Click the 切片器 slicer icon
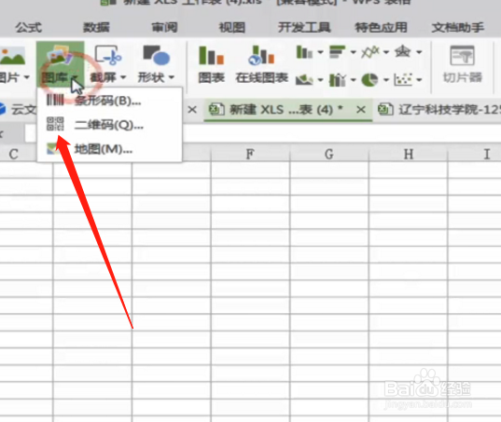Screen dimensions: 501x422 coord(463,55)
